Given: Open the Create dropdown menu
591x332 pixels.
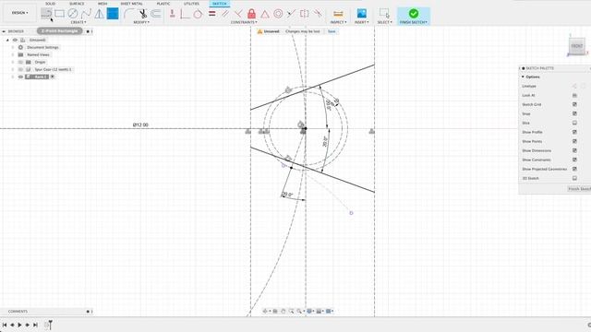Looking at the screenshot, I should click(x=78, y=22).
